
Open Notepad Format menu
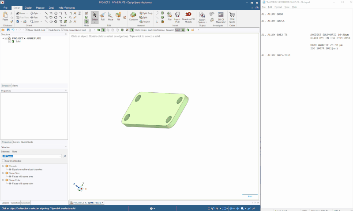coord(278,7)
